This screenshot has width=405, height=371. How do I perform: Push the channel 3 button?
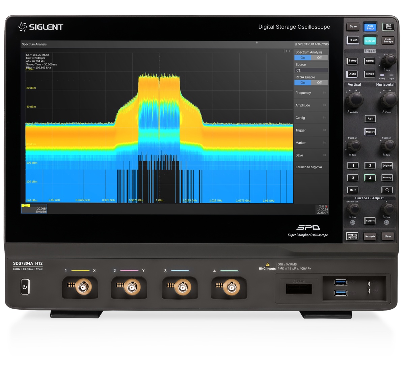coord(353,178)
